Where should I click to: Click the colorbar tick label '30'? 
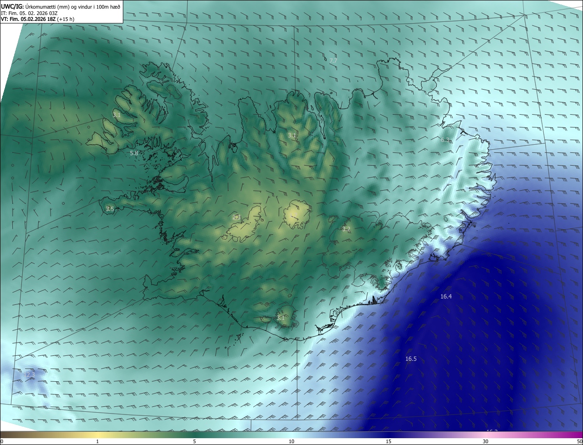point(486,442)
